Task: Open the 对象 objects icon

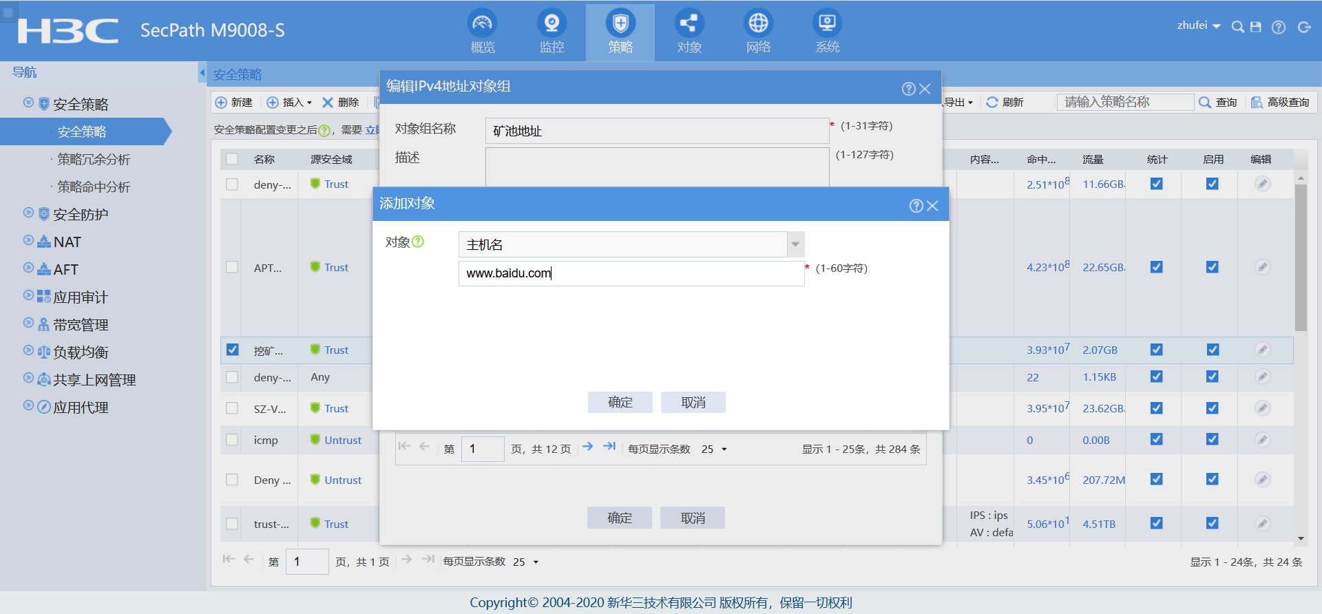Action: pyautogui.click(x=689, y=32)
